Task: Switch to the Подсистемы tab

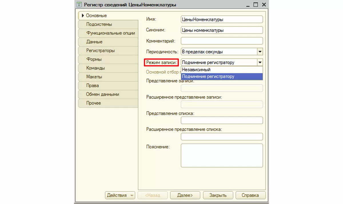Action: coord(99,24)
